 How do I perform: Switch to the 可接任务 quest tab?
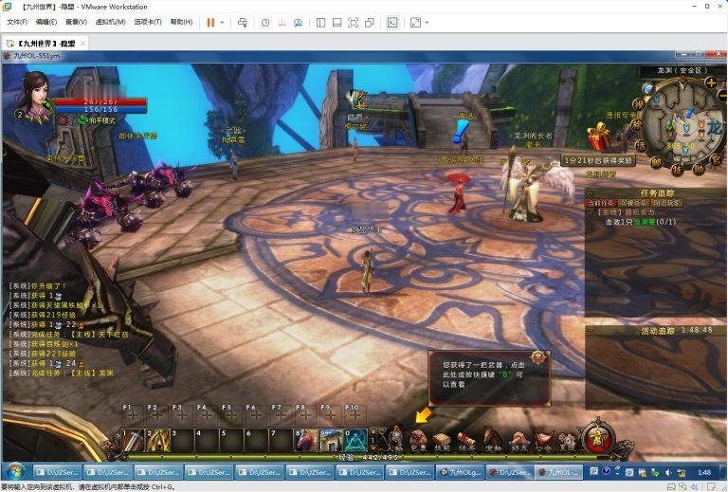(x=634, y=203)
